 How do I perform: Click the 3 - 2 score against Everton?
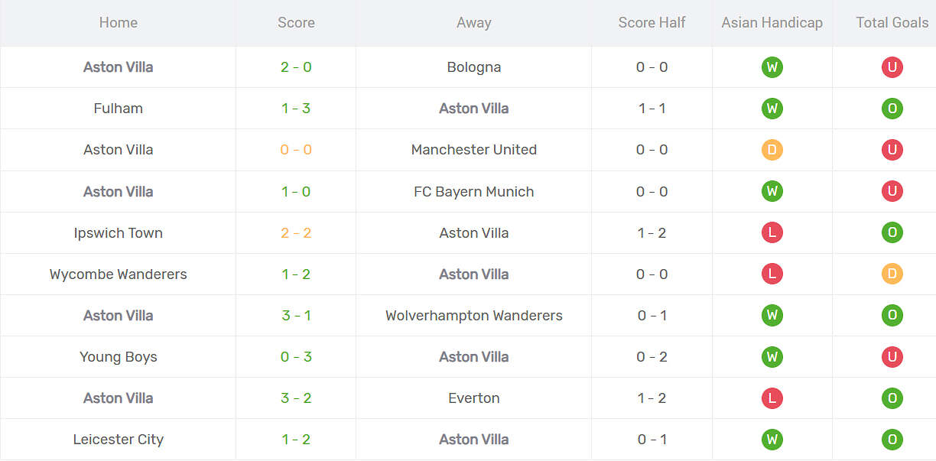[296, 398]
